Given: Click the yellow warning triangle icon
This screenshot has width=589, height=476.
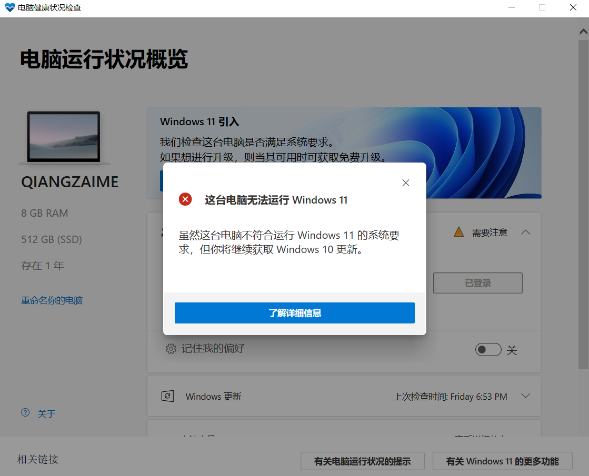Looking at the screenshot, I should pos(459,232).
